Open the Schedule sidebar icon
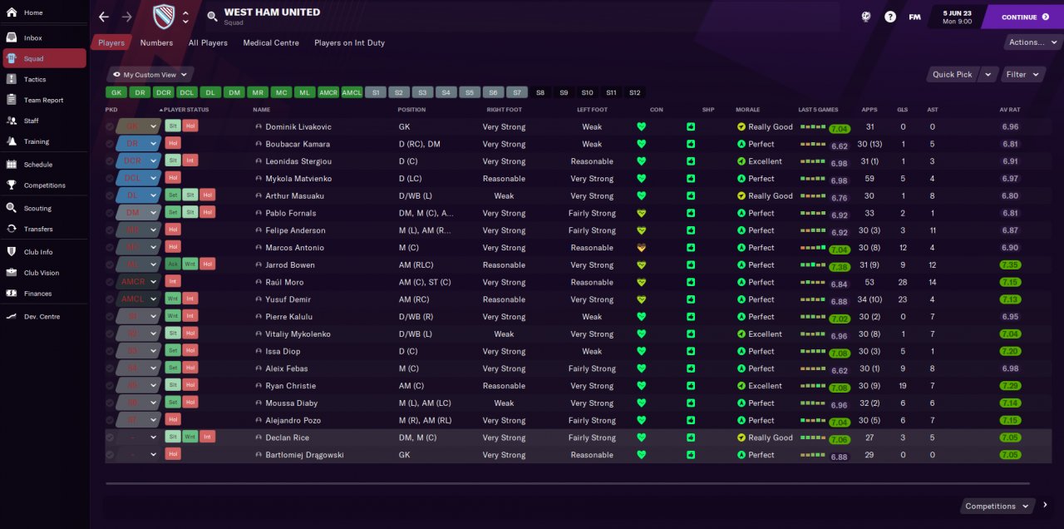The height and width of the screenshot is (529, 1064). pos(12,165)
